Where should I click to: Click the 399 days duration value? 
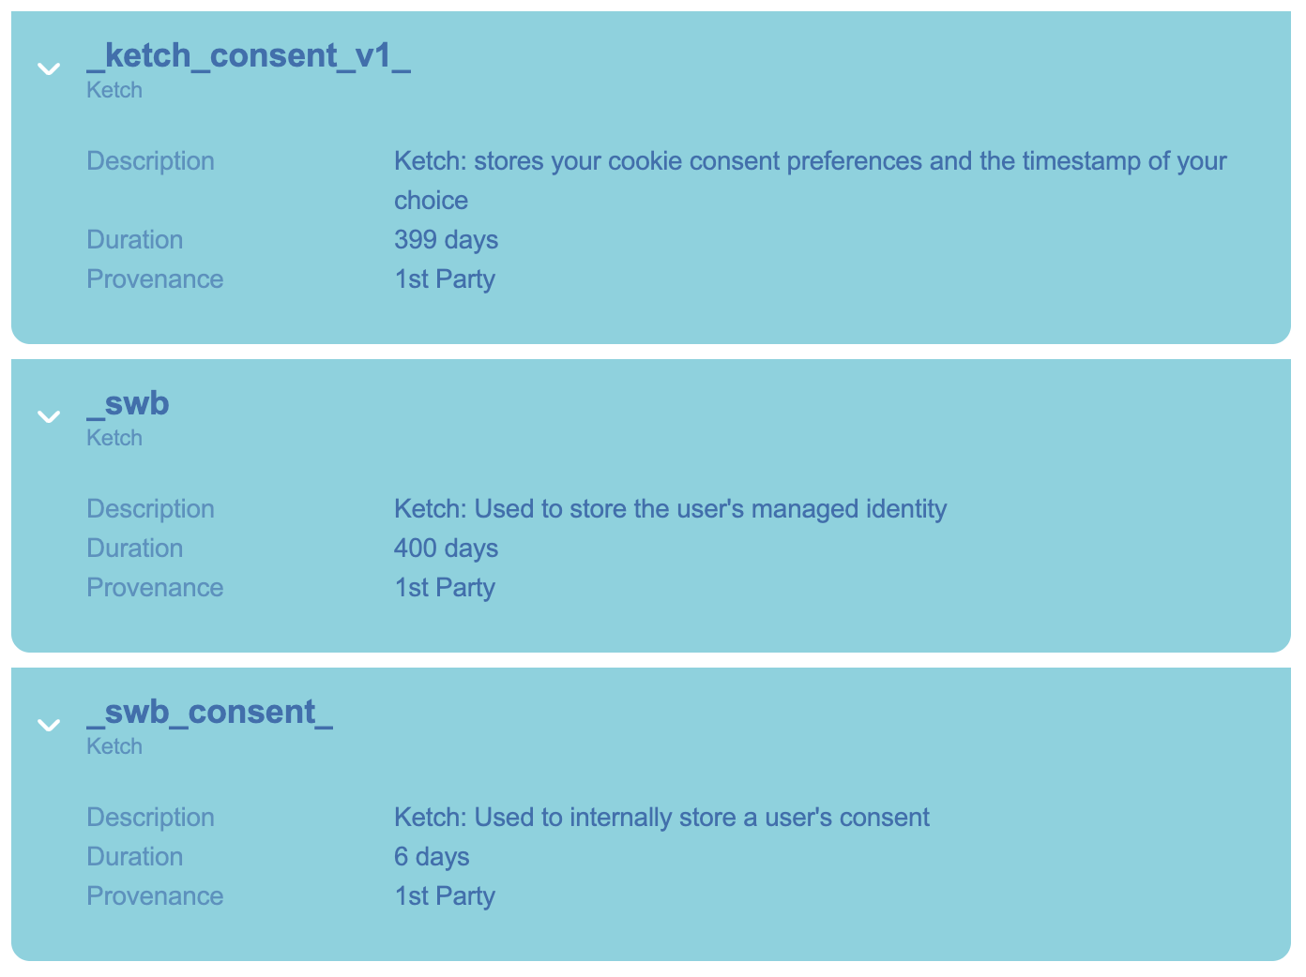tap(446, 240)
